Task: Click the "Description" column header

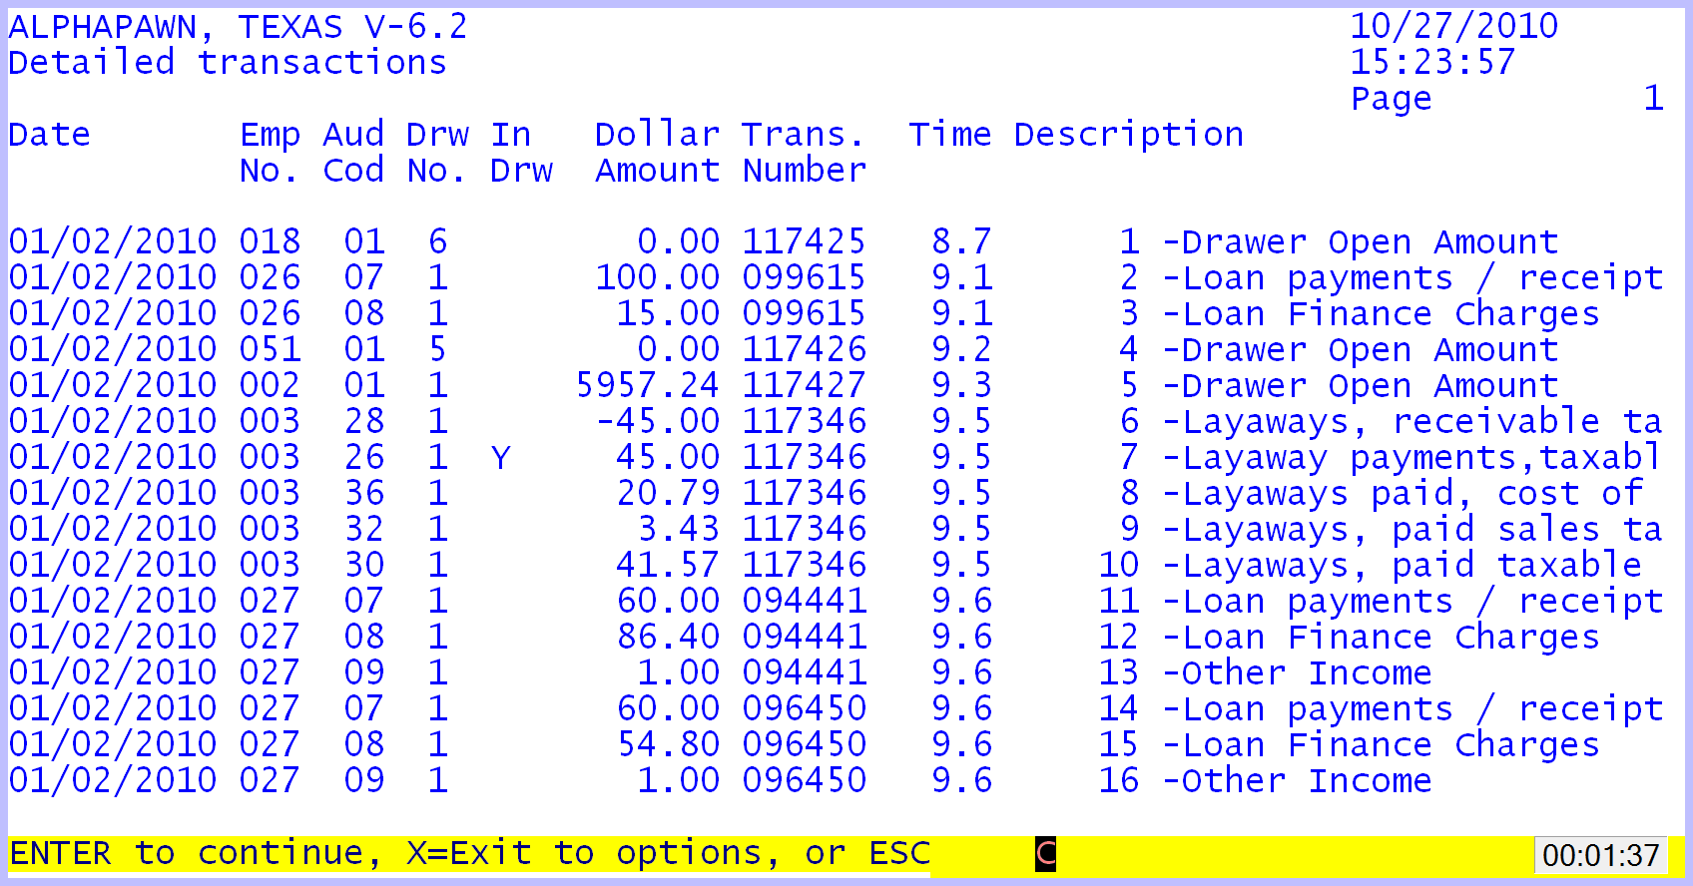Action: pyautogui.click(x=1128, y=135)
